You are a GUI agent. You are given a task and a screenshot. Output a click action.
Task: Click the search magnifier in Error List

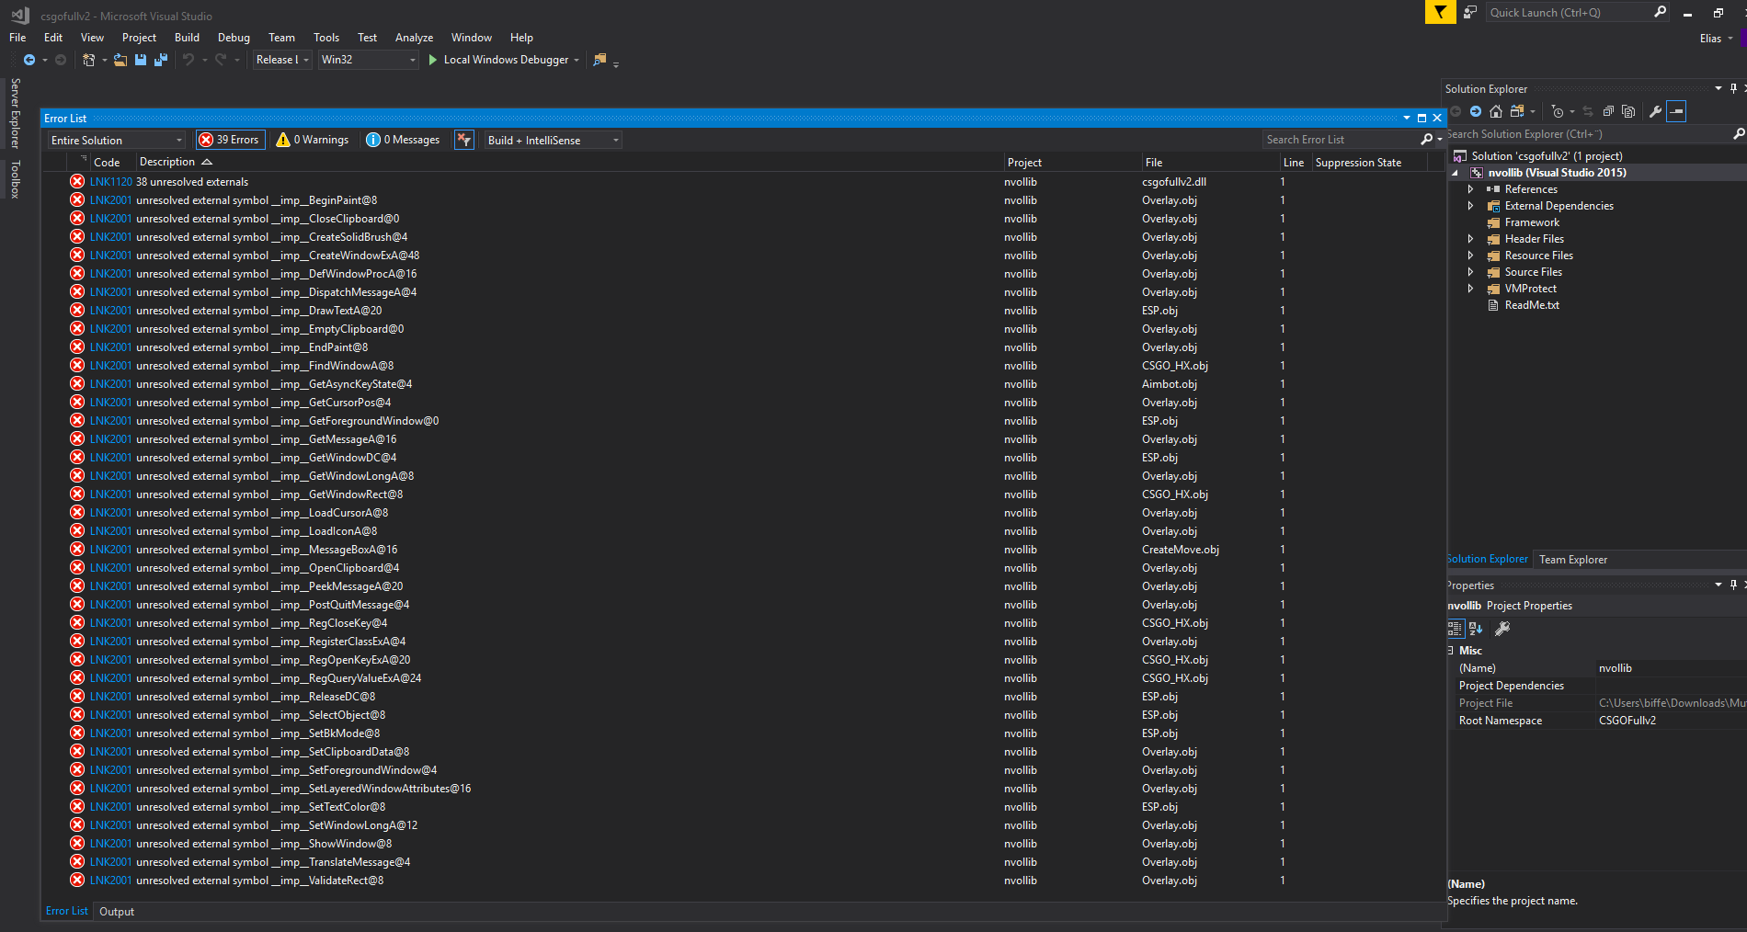(x=1426, y=140)
